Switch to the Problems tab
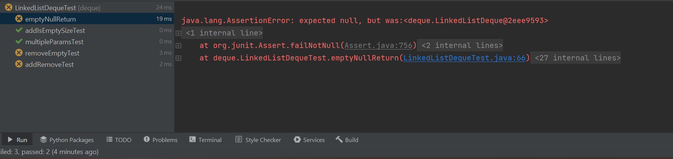 [x=161, y=140]
